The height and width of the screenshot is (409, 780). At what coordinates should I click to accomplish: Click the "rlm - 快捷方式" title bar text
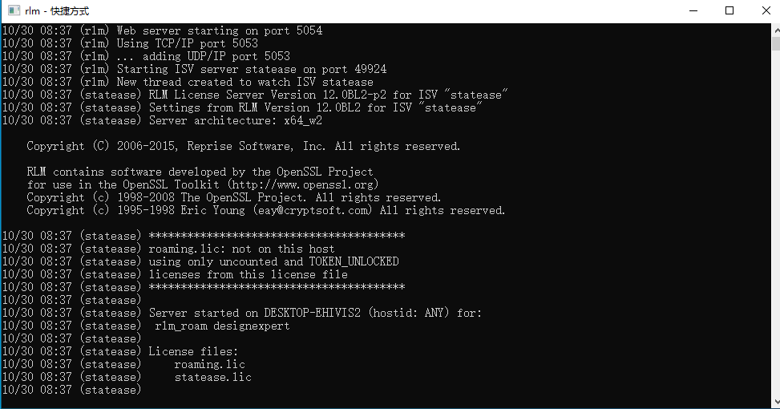click(x=57, y=11)
